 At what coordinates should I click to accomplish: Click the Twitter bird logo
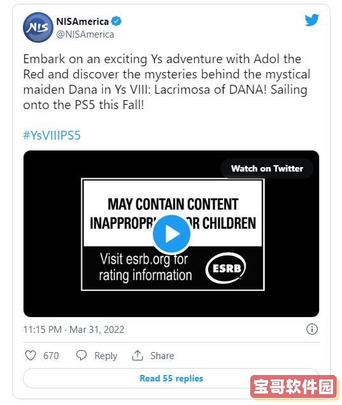(x=311, y=20)
